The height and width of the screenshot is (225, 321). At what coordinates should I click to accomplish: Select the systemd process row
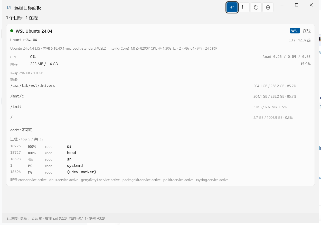click(160, 166)
